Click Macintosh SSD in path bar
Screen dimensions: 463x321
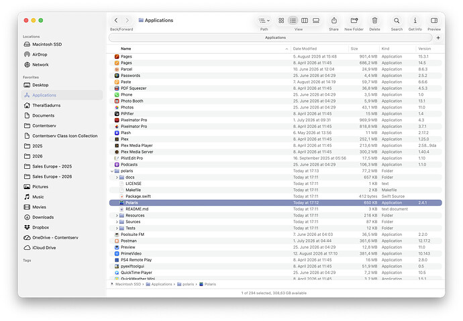pyautogui.click(x=125, y=284)
